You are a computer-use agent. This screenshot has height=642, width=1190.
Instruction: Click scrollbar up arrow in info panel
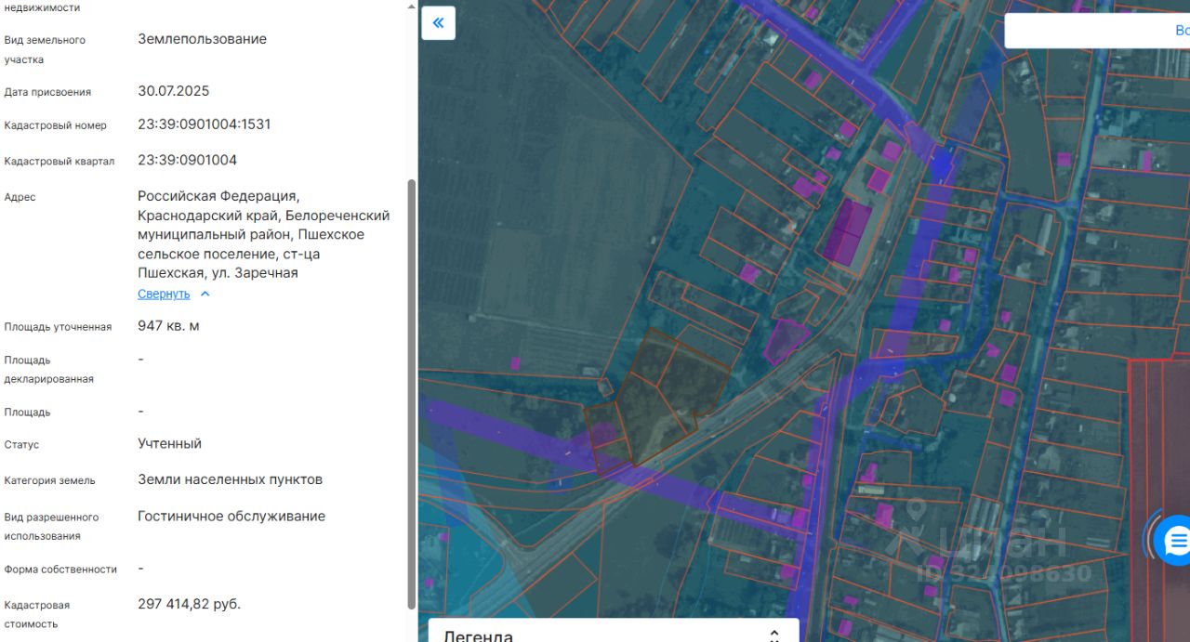click(412, 7)
